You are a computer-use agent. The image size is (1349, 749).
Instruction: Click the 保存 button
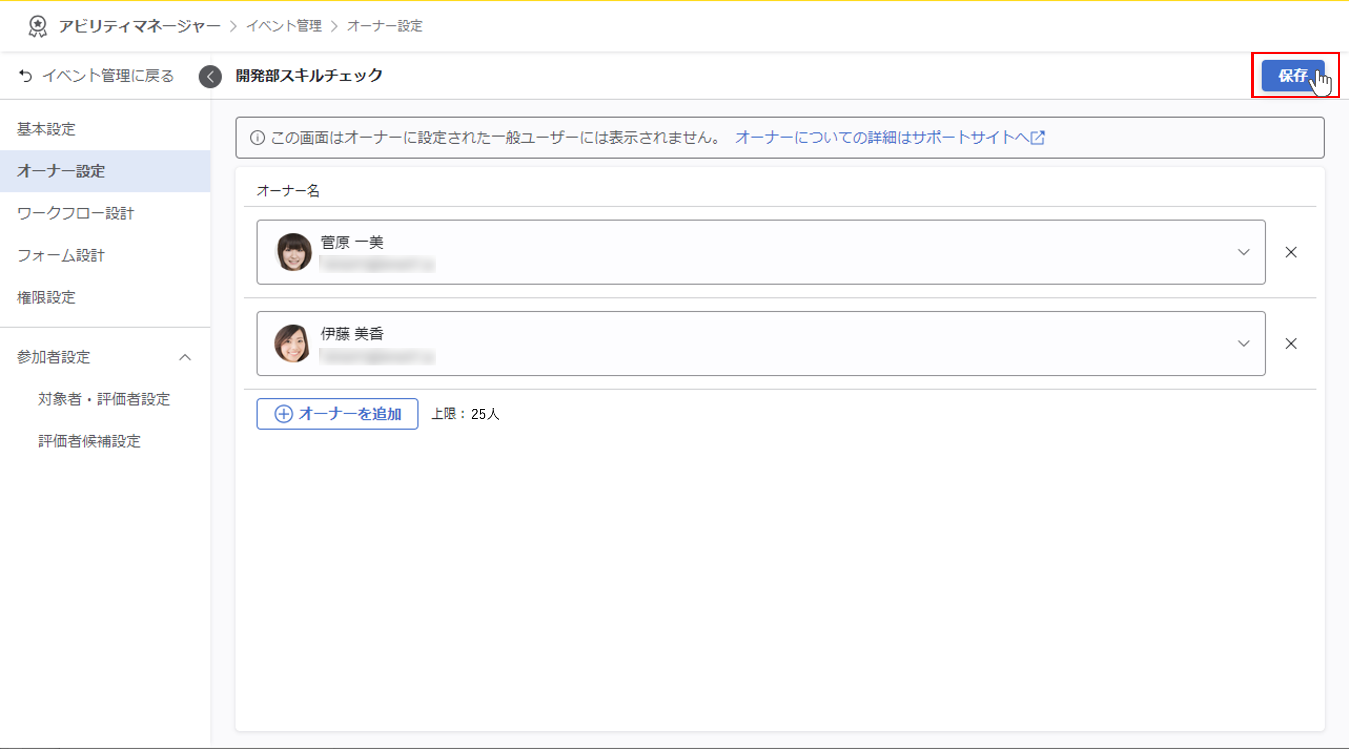(1293, 75)
